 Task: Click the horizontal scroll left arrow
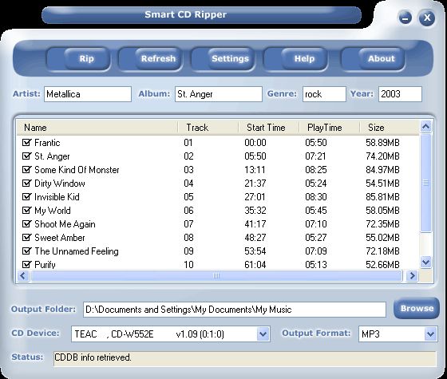[x=23, y=276]
